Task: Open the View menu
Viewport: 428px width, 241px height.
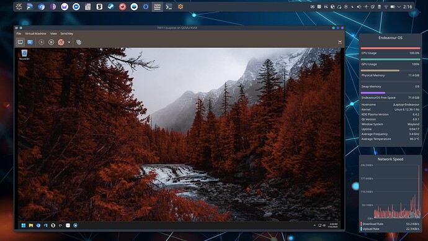Action: 53,34
